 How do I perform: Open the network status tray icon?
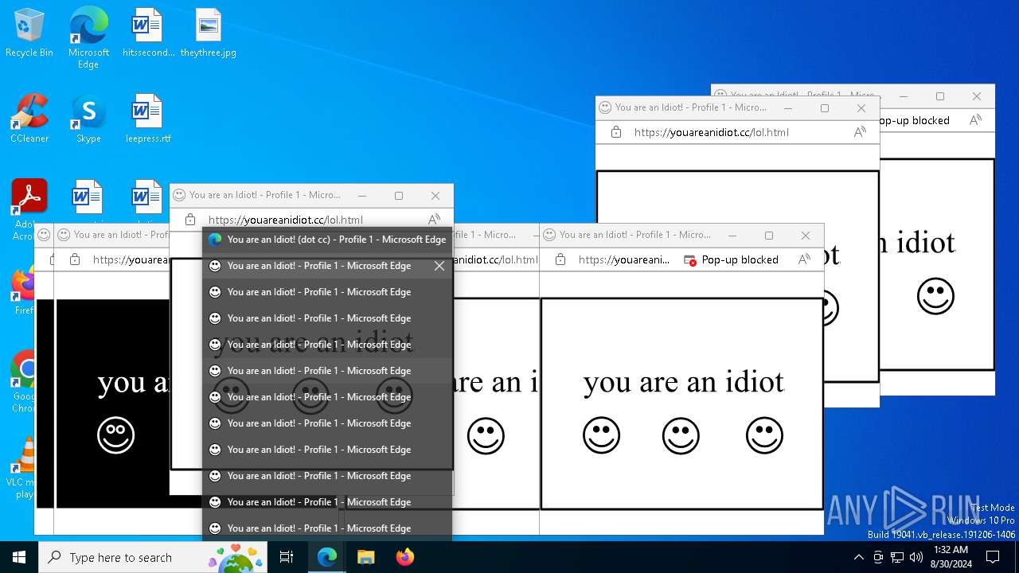pyautogui.click(x=897, y=557)
